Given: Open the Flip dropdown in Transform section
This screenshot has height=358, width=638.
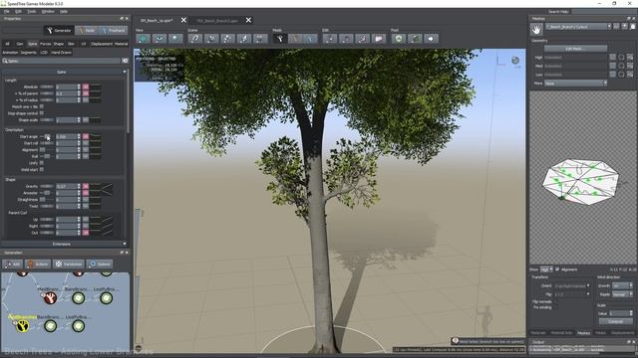Looking at the screenshot, I should pyautogui.click(x=571, y=294).
